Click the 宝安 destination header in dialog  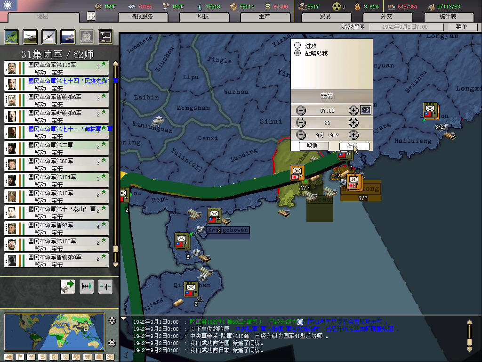coord(332,96)
